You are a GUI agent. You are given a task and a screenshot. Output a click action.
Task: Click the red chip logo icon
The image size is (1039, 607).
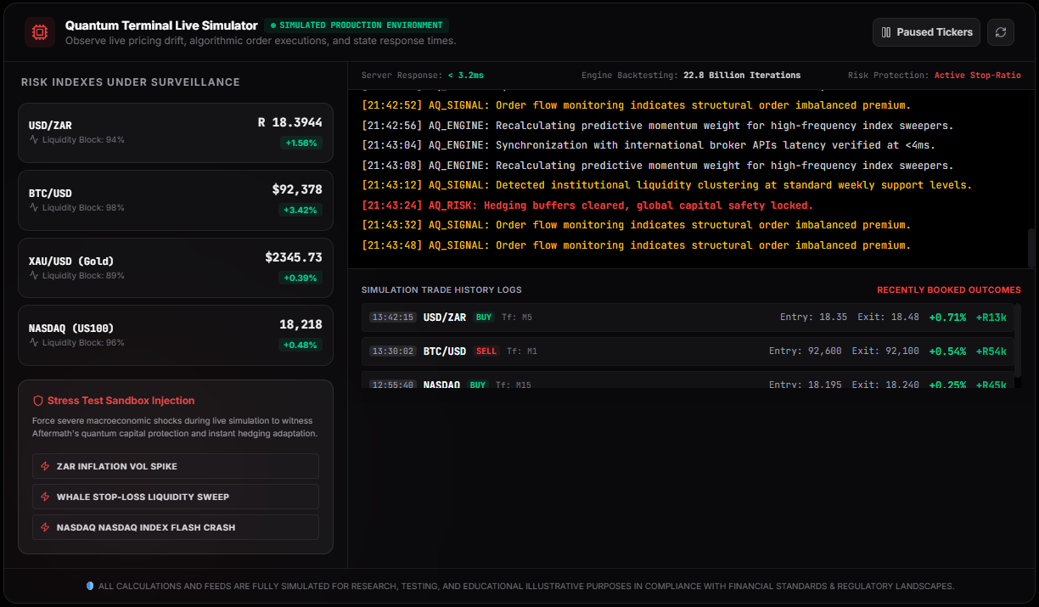pos(40,32)
